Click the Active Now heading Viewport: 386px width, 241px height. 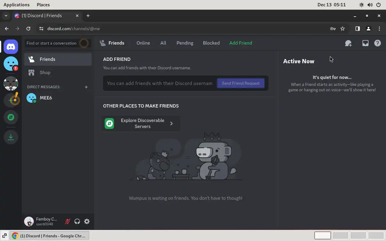point(299,61)
